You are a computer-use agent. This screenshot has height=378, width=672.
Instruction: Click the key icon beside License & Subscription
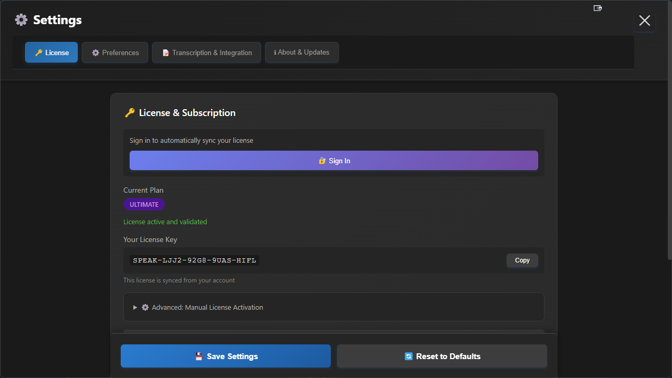[130, 113]
